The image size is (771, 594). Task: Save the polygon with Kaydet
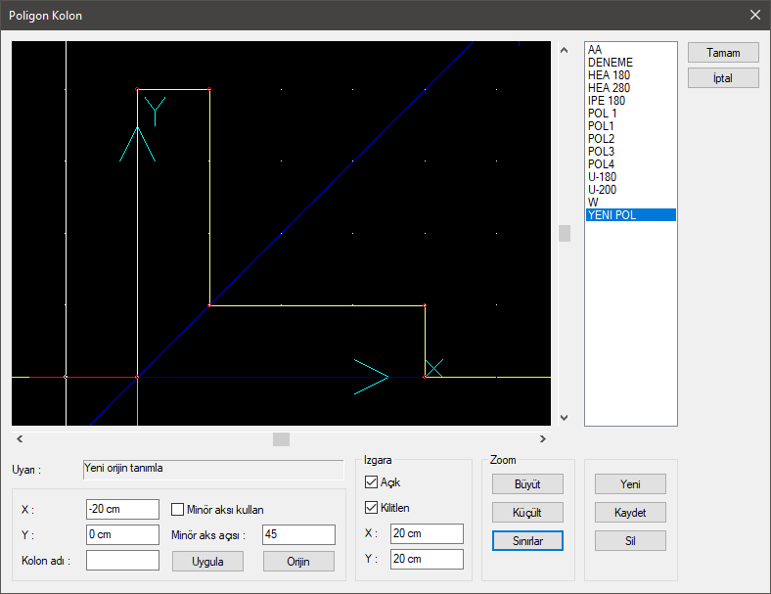[x=630, y=512]
